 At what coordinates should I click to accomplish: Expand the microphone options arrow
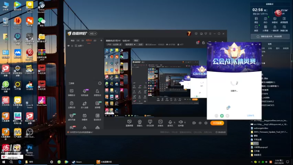pos(175,122)
